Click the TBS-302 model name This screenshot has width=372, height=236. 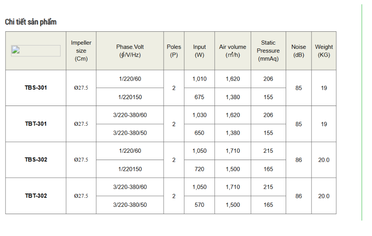36,160
